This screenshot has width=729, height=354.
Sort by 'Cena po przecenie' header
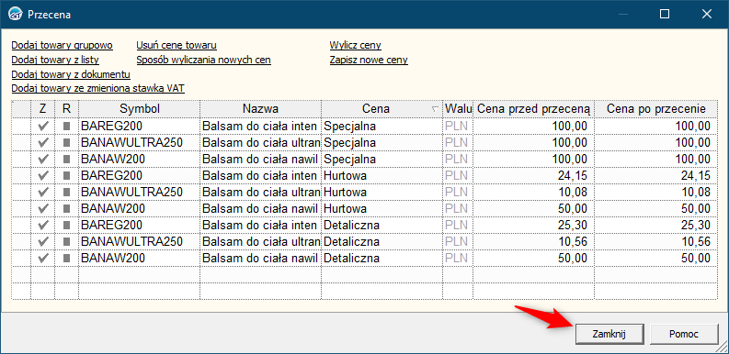point(656,109)
